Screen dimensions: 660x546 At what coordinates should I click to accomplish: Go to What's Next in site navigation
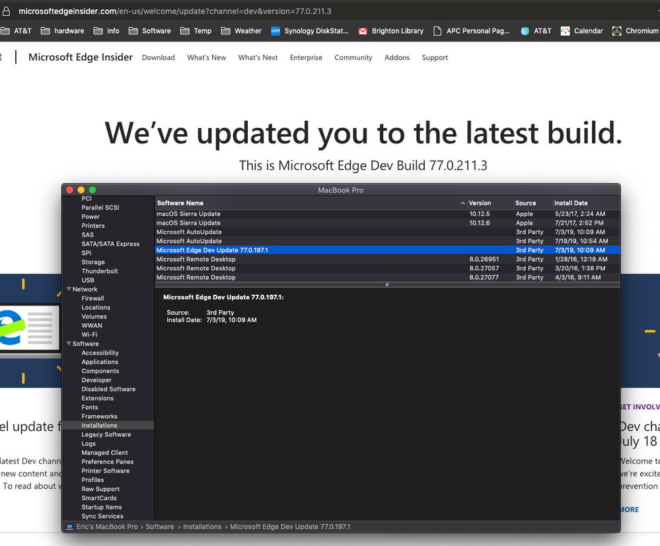(258, 58)
